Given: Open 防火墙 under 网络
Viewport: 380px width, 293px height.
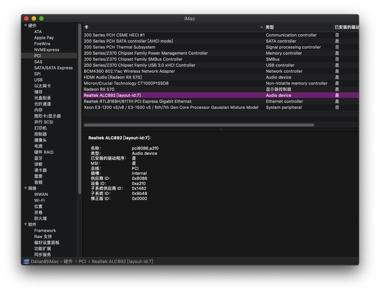Looking at the screenshot, I should coord(40,219).
